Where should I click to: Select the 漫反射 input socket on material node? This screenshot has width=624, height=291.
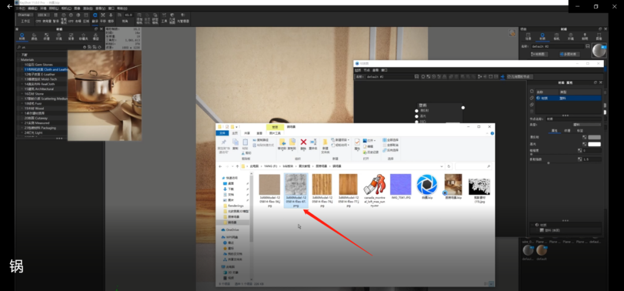pyautogui.click(x=417, y=111)
